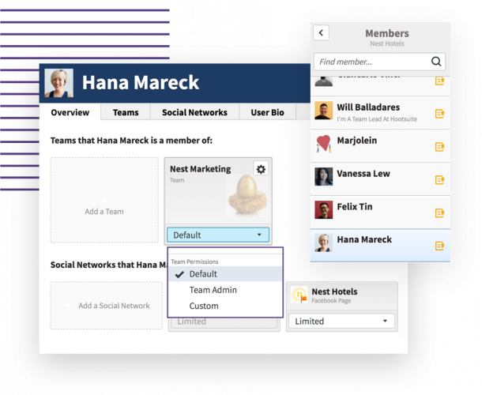Open the Social Networks tab

coord(194,112)
